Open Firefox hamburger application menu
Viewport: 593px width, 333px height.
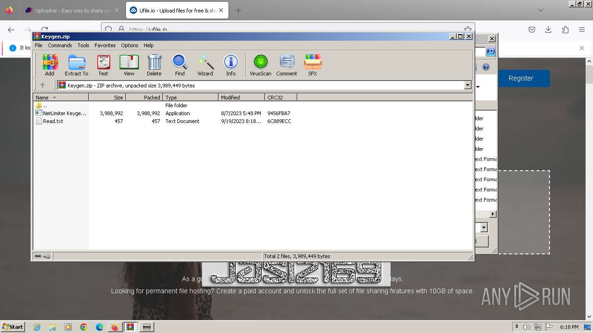click(x=582, y=30)
